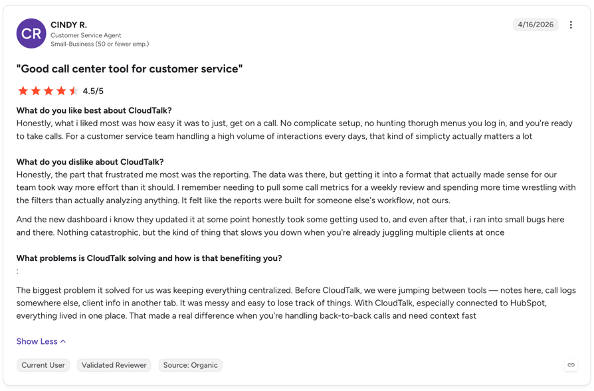The width and height of the screenshot is (594, 391).
Task: Click the Show Less chevron arrow
Action: pos(63,341)
